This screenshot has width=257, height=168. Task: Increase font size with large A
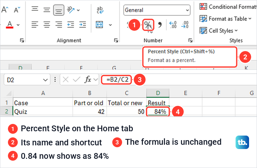[5, 10]
